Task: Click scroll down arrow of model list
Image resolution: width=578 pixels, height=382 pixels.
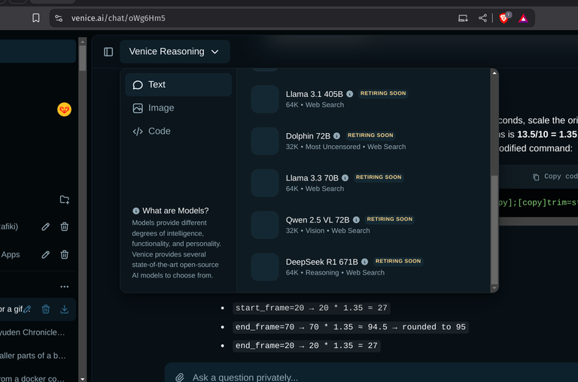Action: (494, 288)
